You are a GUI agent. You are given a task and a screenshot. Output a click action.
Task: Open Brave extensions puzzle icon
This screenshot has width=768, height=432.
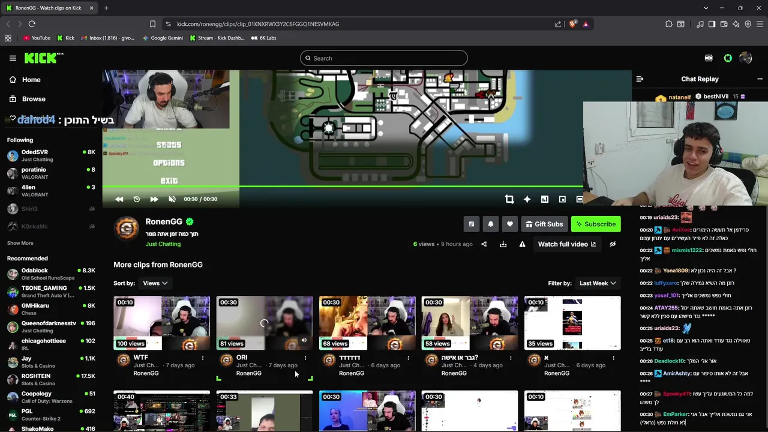[x=668, y=24]
